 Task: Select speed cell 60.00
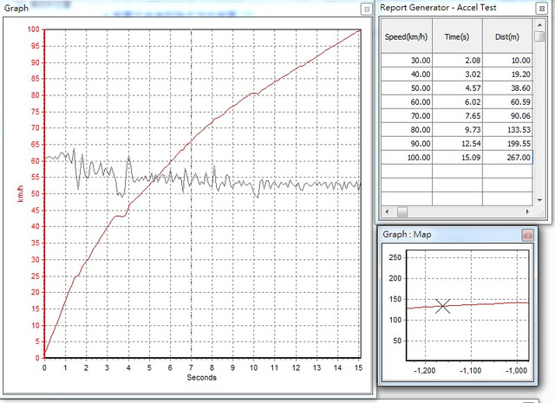pos(407,102)
